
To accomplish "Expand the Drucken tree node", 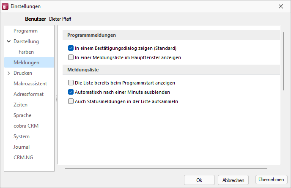I will 9,73.
